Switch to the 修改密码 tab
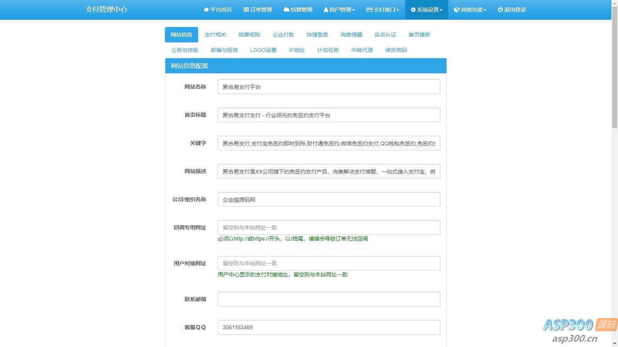Image resolution: width=618 pixels, height=347 pixels. (x=395, y=50)
